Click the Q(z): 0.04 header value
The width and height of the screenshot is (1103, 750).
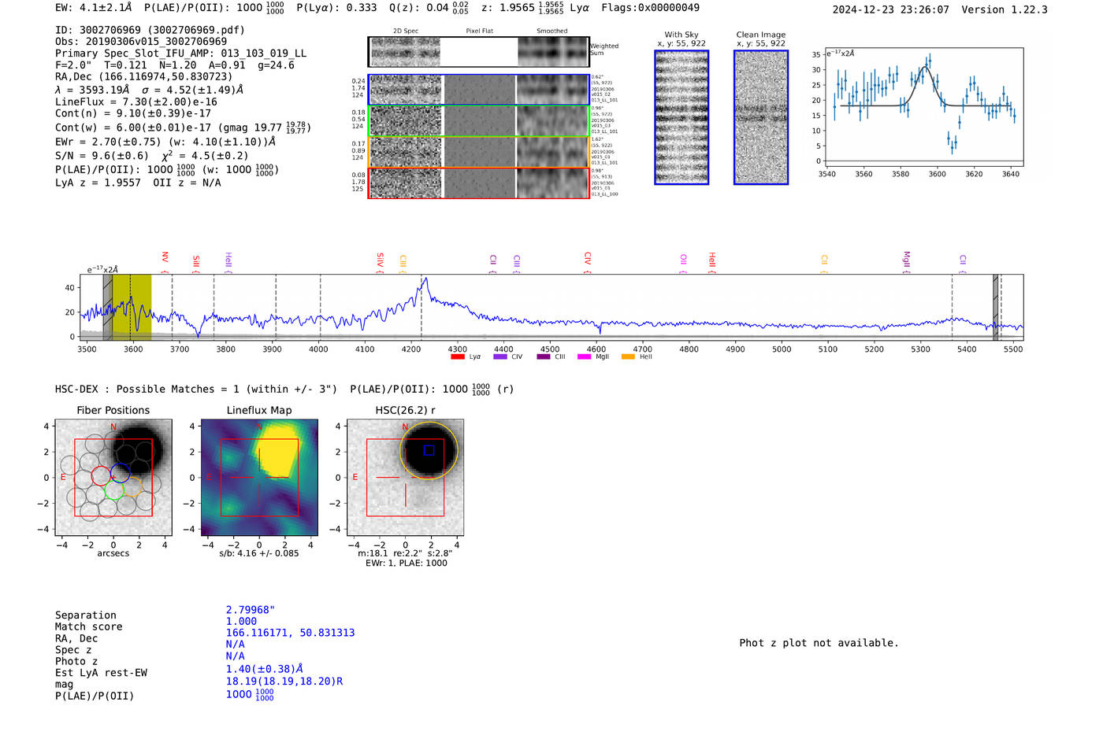[x=429, y=8]
